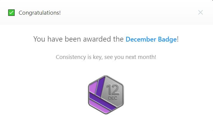
Task: Click the light purple bottom section of badge
Action: [99, 107]
